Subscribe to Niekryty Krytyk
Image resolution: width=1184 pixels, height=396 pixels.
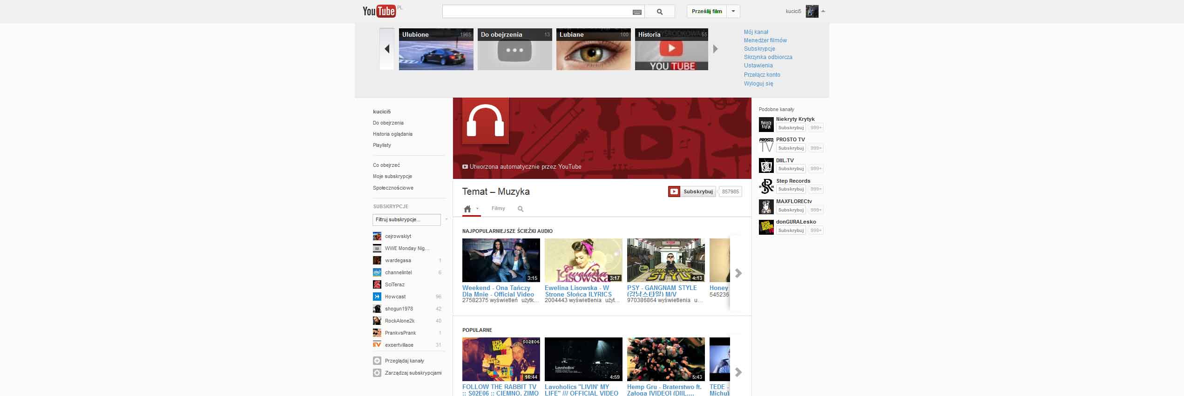(x=791, y=128)
